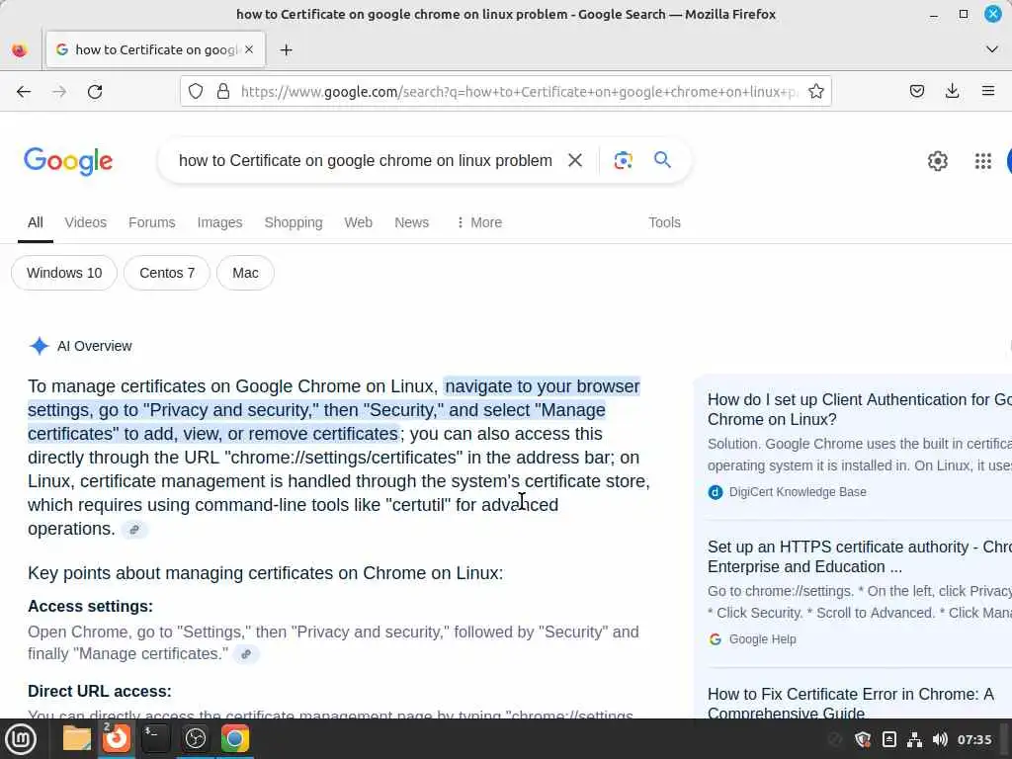Switch to Google Chrome in taskbar
The width and height of the screenshot is (1012, 759).
[235, 738]
